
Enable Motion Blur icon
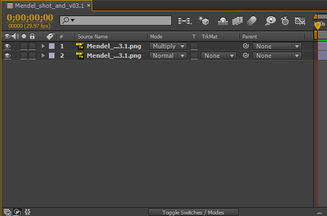coord(252,21)
